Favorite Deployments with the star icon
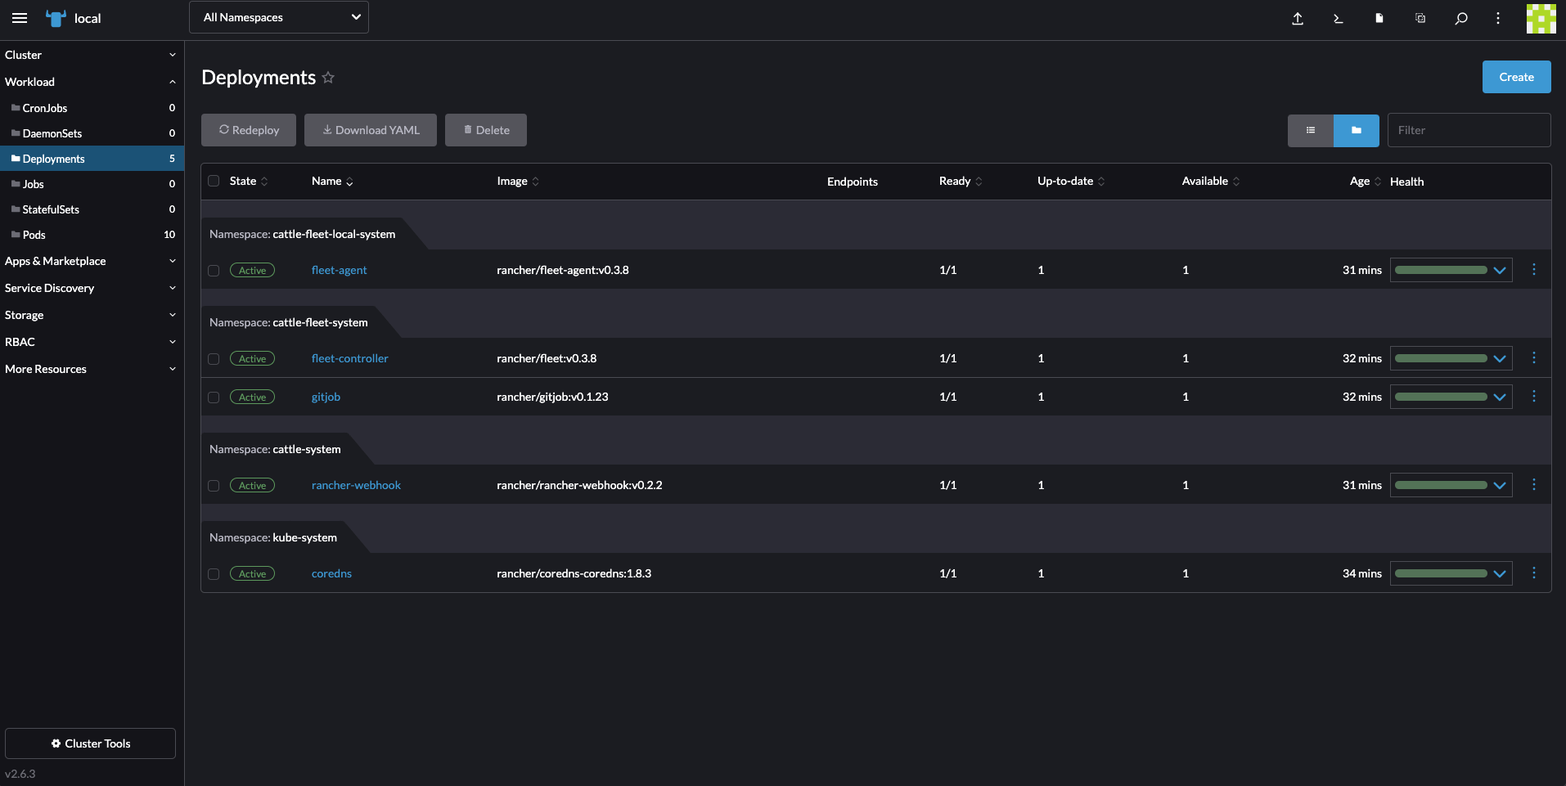Screen dimensions: 1566x786 tap(328, 78)
